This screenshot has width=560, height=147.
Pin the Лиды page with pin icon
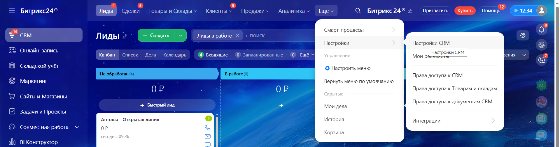pos(125,36)
